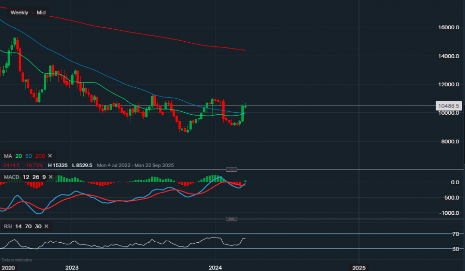This screenshot has width=465, height=271.
Task: Click the MACD period value 26
Action: click(x=35, y=177)
